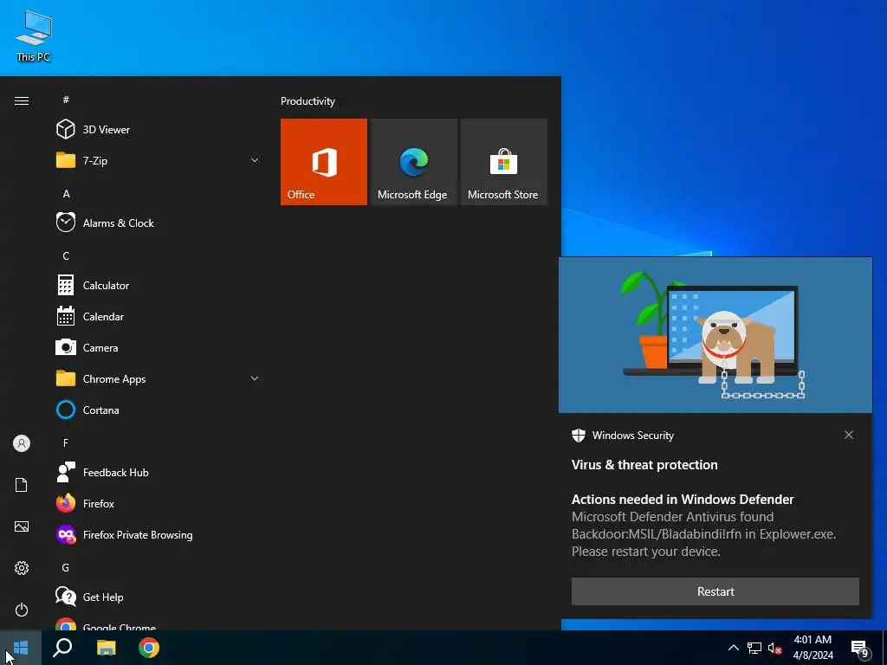Click Restart in Windows Security notification
887x665 pixels.
(715, 591)
